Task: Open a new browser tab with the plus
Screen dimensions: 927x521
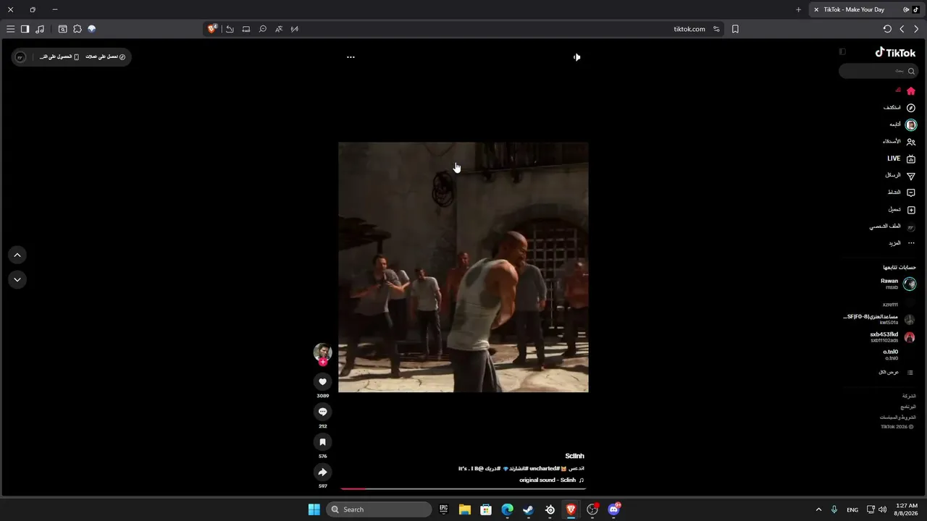Action: pos(798,9)
